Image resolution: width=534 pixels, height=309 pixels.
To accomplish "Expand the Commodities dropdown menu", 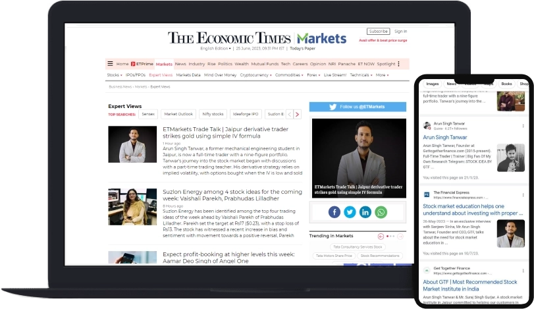I will pyautogui.click(x=289, y=75).
